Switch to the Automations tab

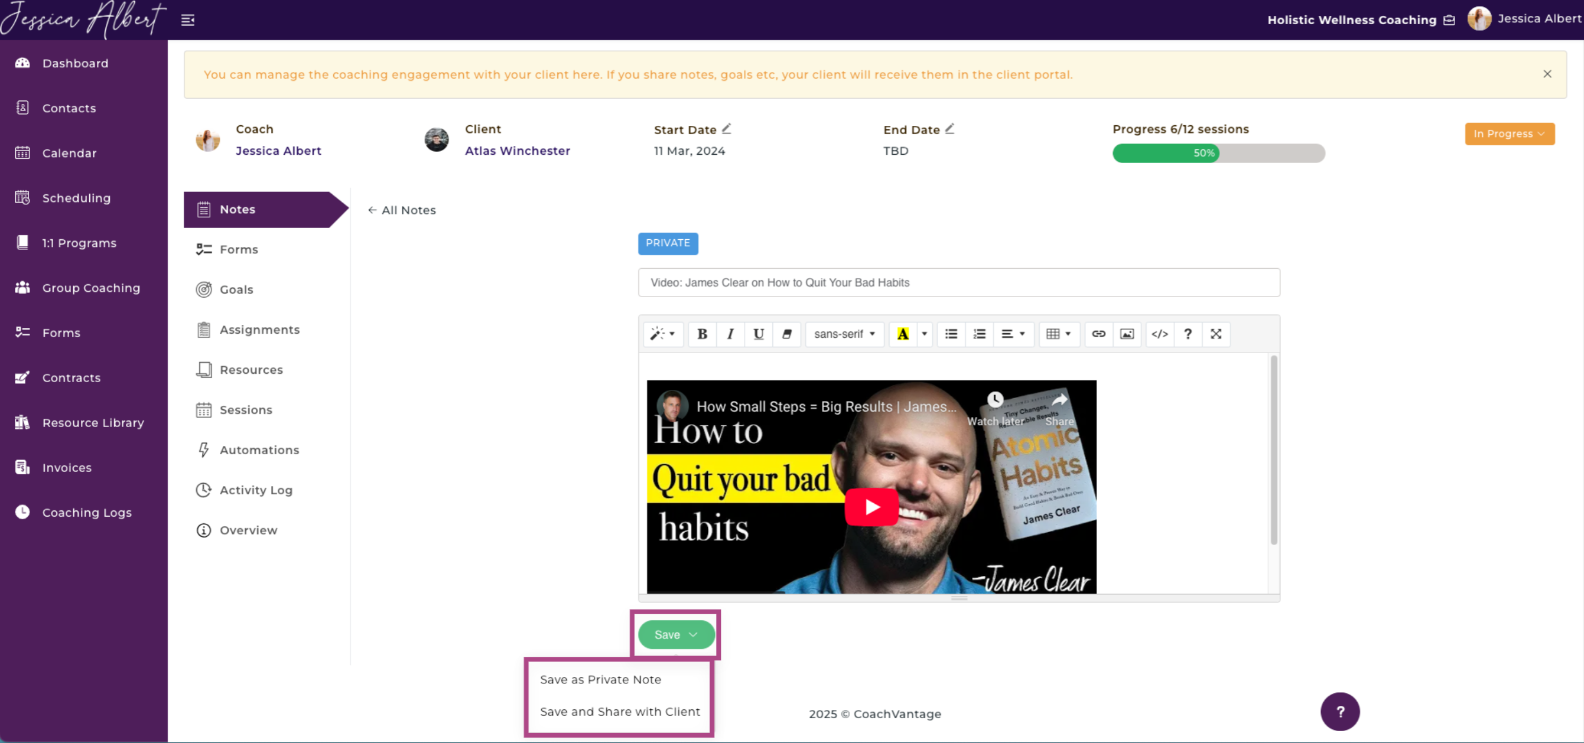pos(247,449)
